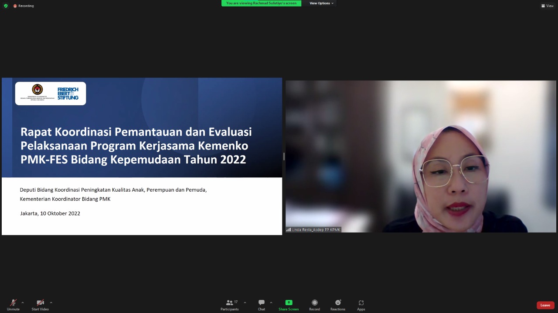Expand video settings arrow next to Start Video
558x313 pixels.
click(51, 303)
